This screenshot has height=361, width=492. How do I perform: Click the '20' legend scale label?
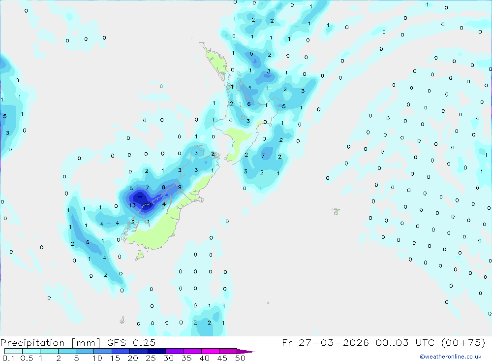coord(133,358)
